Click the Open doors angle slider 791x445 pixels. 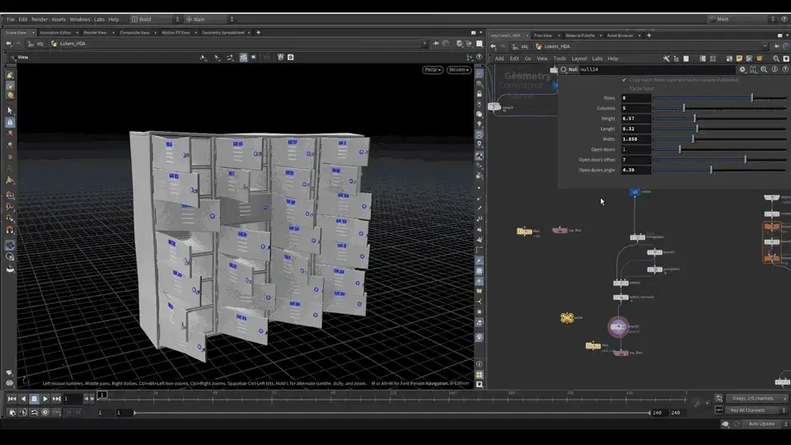711,170
